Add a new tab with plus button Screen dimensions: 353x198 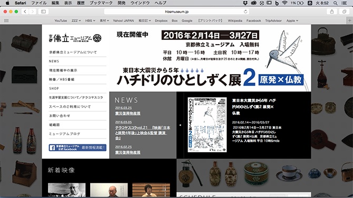[x=350, y=20]
